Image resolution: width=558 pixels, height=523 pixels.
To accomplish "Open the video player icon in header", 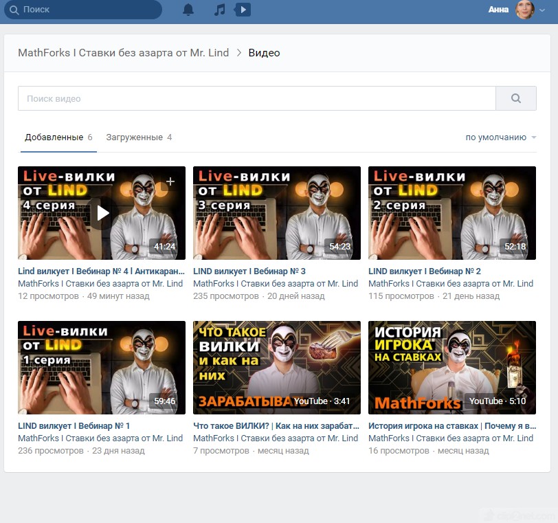I will 243,10.
